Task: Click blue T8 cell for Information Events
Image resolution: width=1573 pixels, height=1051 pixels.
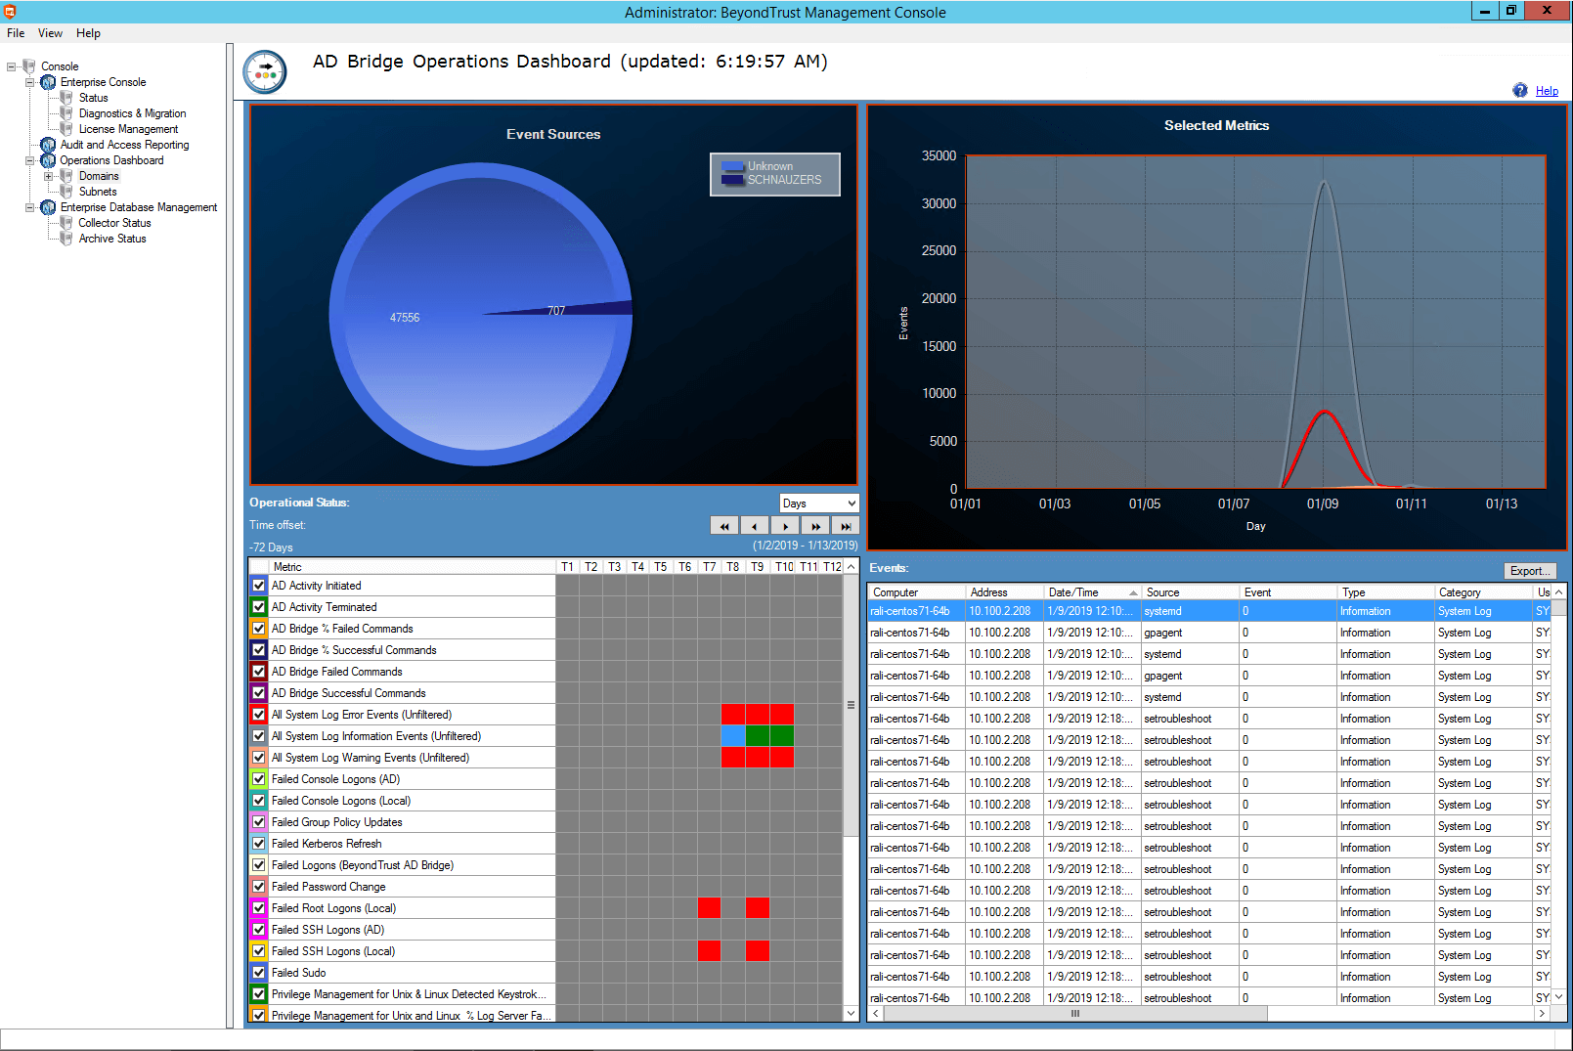Action: 733,736
